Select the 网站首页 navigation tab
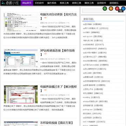The image size is (126, 126). (27, 3)
